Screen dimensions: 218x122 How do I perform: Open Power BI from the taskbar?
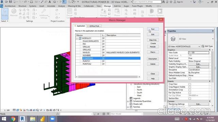(43, 119)
